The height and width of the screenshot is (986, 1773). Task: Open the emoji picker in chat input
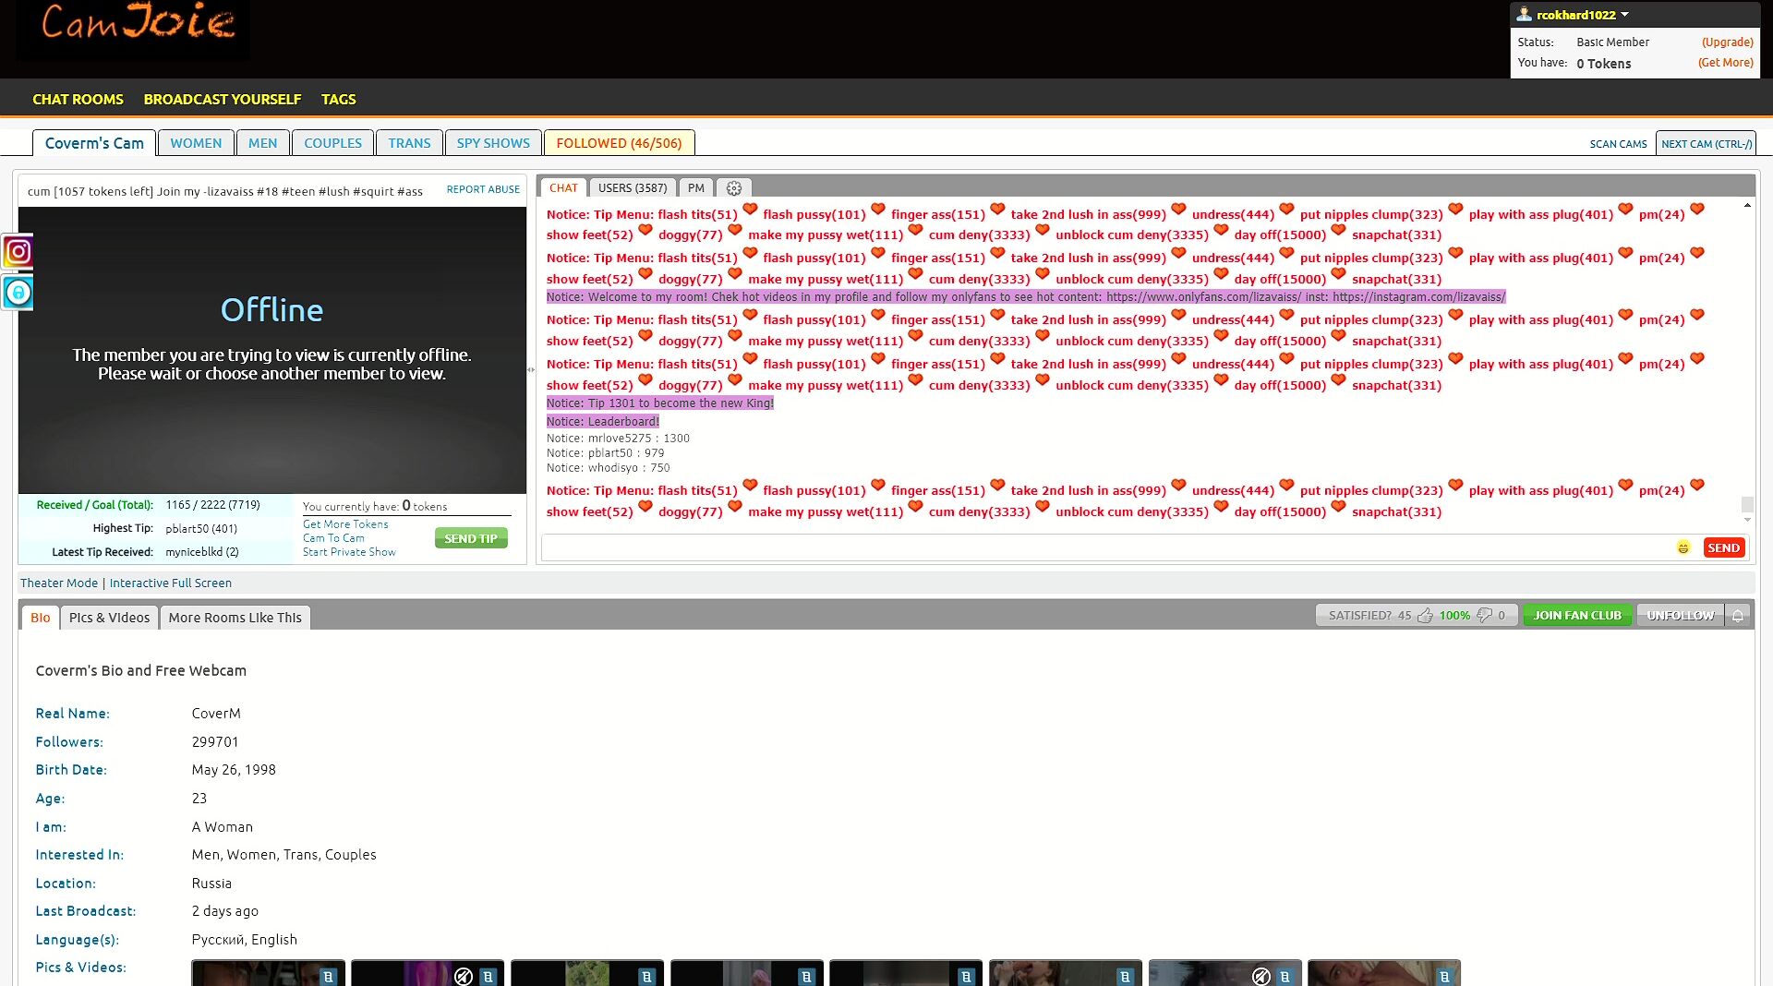1683,547
